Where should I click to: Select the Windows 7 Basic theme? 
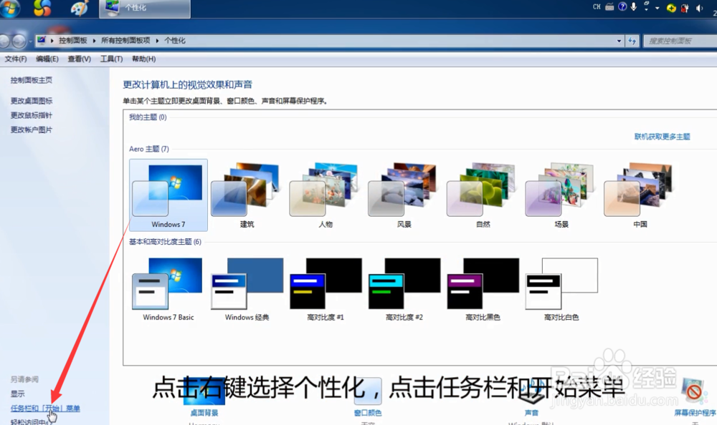pos(168,289)
